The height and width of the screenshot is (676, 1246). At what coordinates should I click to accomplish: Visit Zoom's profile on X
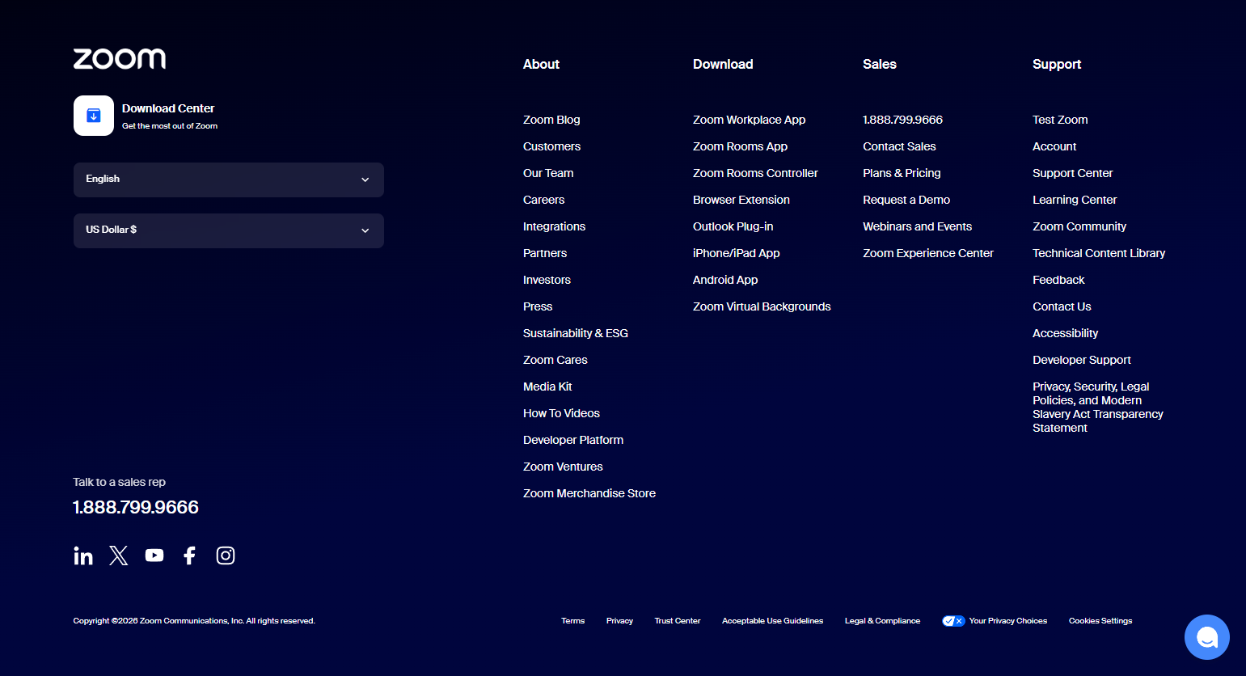pyautogui.click(x=118, y=556)
